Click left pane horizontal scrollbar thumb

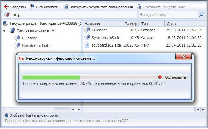pyautogui.click(x=30, y=109)
